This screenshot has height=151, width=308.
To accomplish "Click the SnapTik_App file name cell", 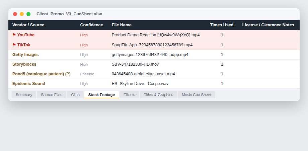I will tap(152, 45).
